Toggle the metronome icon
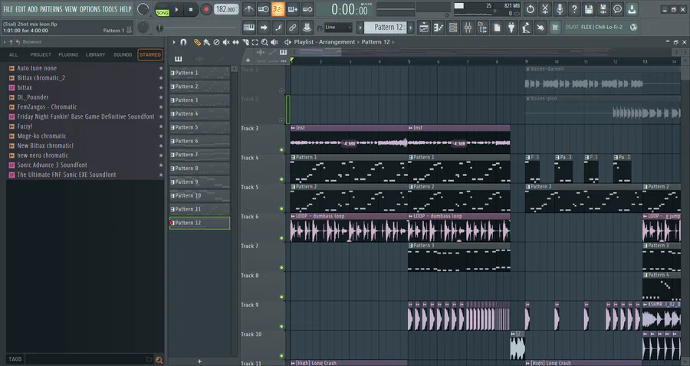690x366 pixels. pyautogui.click(x=248, y=9)
